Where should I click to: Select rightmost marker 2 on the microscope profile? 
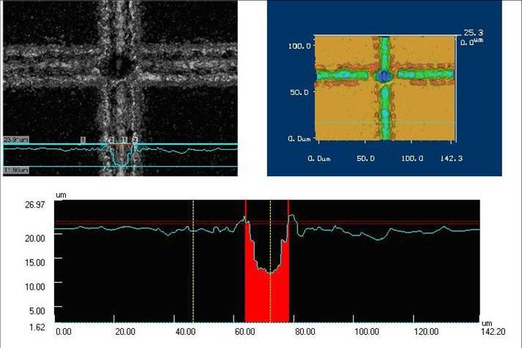[135, 138]
